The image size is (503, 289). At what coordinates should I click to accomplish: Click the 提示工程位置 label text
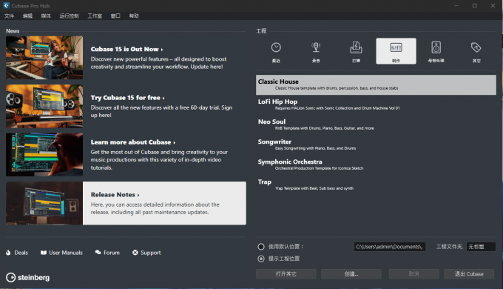point(284,259)
